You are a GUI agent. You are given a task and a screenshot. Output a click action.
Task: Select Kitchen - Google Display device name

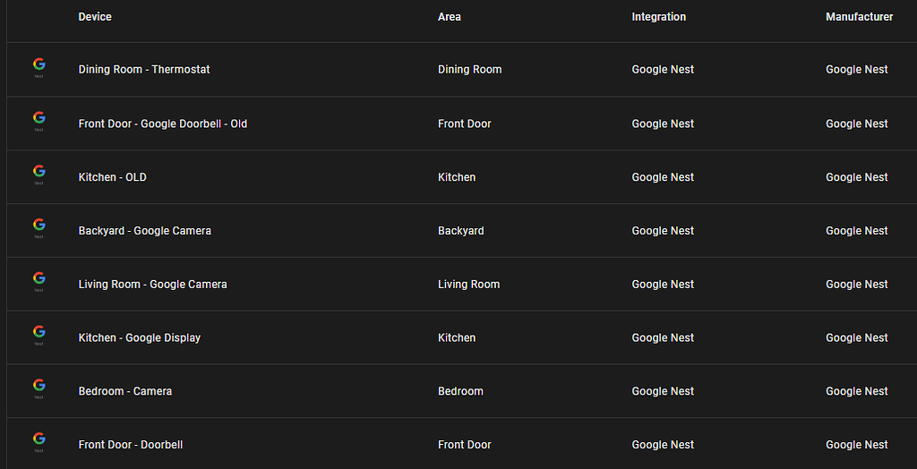point(140,338)
